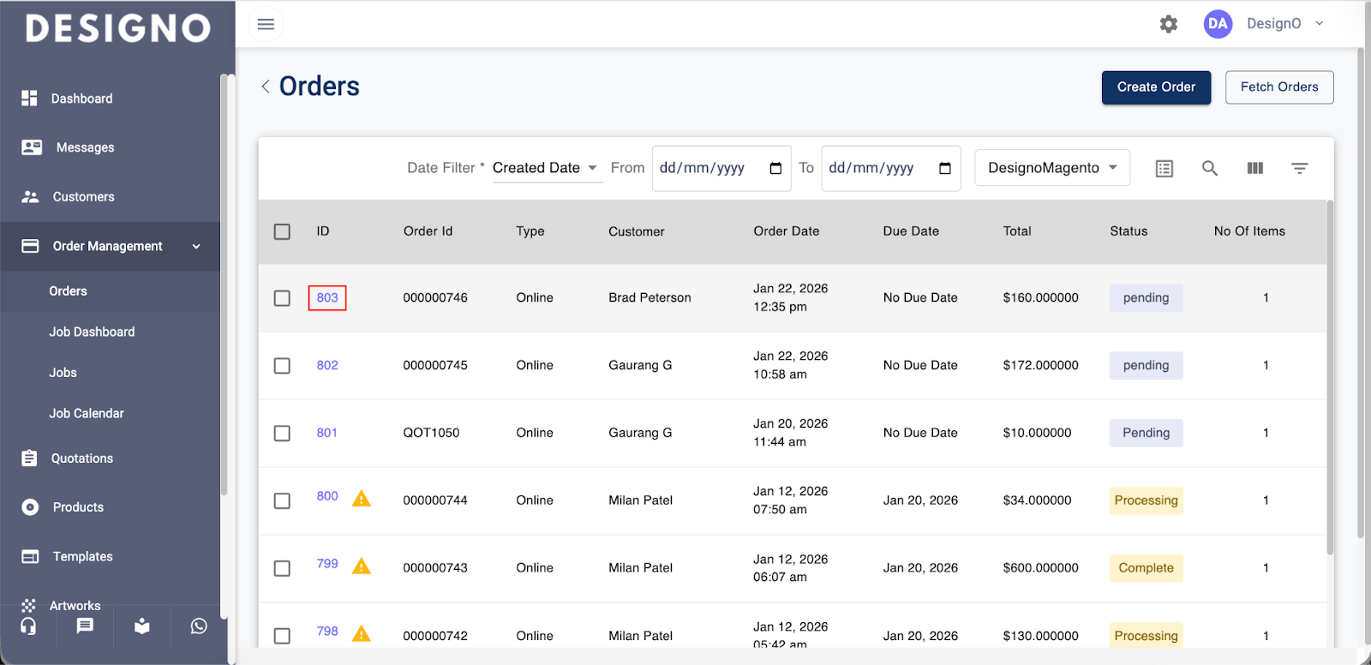
Task: Open WhatsApp icon in sidebar footer
Action: click(x=199, y=626)
